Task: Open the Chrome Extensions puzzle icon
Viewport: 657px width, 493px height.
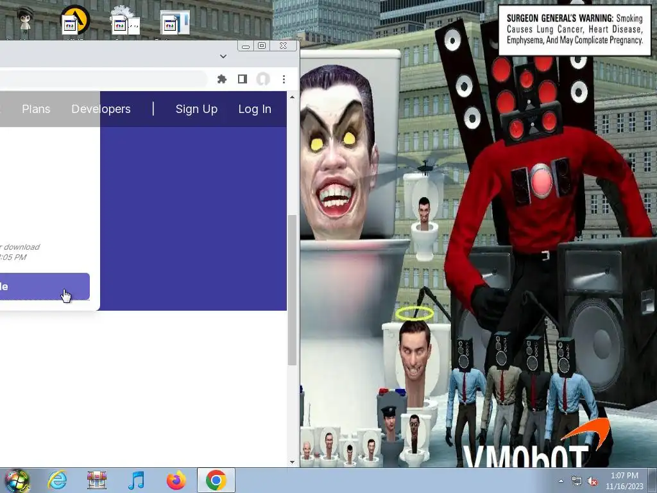Action: pos(221,79)
